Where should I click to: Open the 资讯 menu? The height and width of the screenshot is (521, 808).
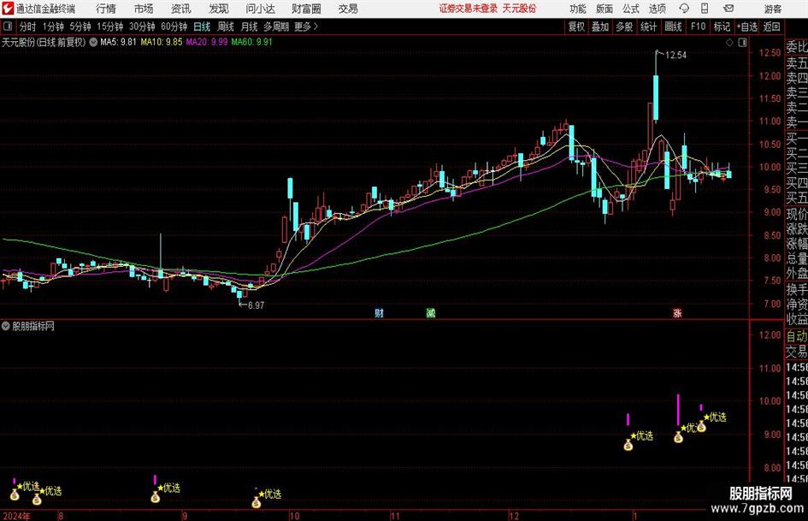[181, 9]
